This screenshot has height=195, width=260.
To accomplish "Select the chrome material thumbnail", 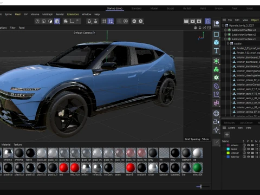I will click(x=8, y=153).
